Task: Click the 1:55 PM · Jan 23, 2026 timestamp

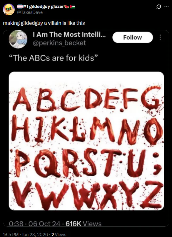Action: [x=25, y=234]
